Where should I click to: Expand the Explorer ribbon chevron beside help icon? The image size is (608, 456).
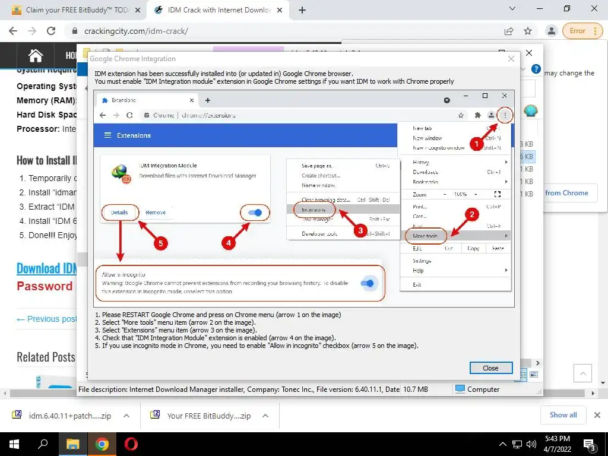pyautogui.click(x=523, y=69)
